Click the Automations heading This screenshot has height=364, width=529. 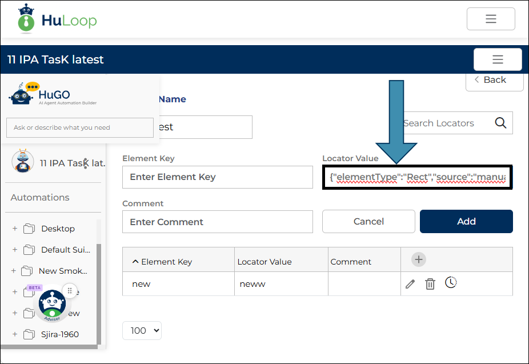click(x=40, y=197)
